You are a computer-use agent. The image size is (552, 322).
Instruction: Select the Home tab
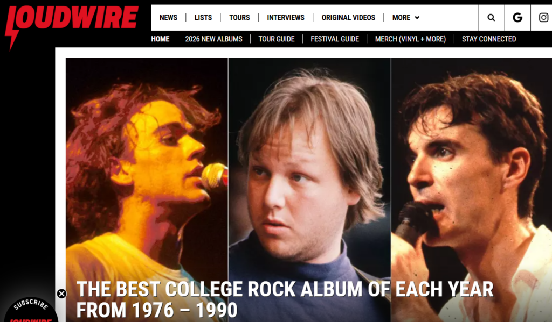(x=160, y=39)
